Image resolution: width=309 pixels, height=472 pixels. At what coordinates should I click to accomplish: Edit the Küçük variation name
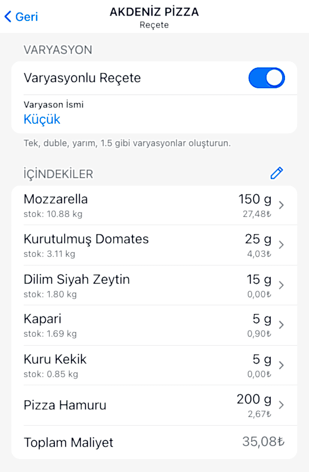42,119
